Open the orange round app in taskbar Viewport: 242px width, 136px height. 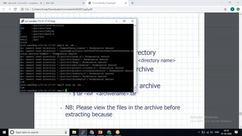(118, 132)
